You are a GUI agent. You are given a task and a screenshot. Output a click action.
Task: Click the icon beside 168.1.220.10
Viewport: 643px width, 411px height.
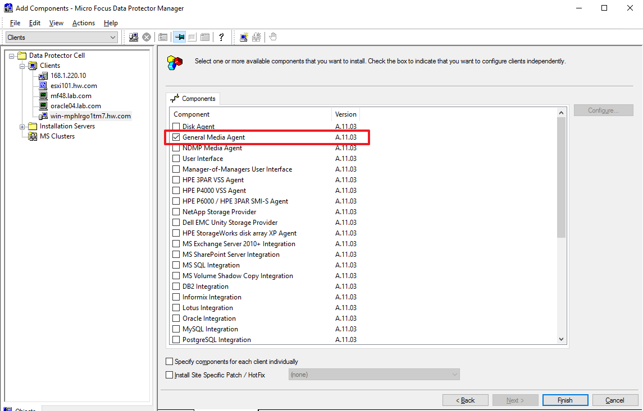[43, 76]
